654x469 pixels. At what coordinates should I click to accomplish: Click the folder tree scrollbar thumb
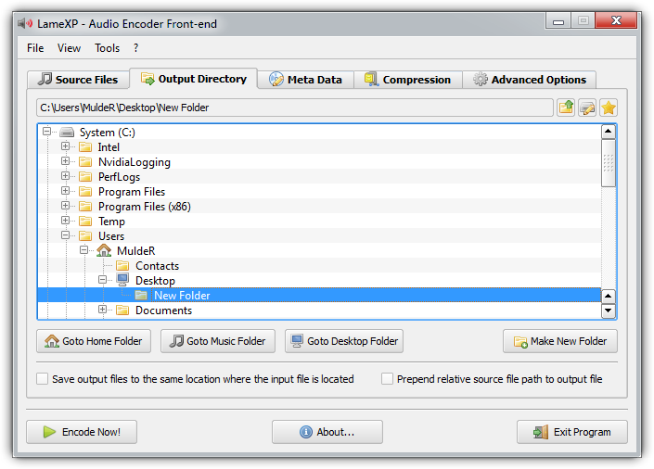tap(609, 163)
